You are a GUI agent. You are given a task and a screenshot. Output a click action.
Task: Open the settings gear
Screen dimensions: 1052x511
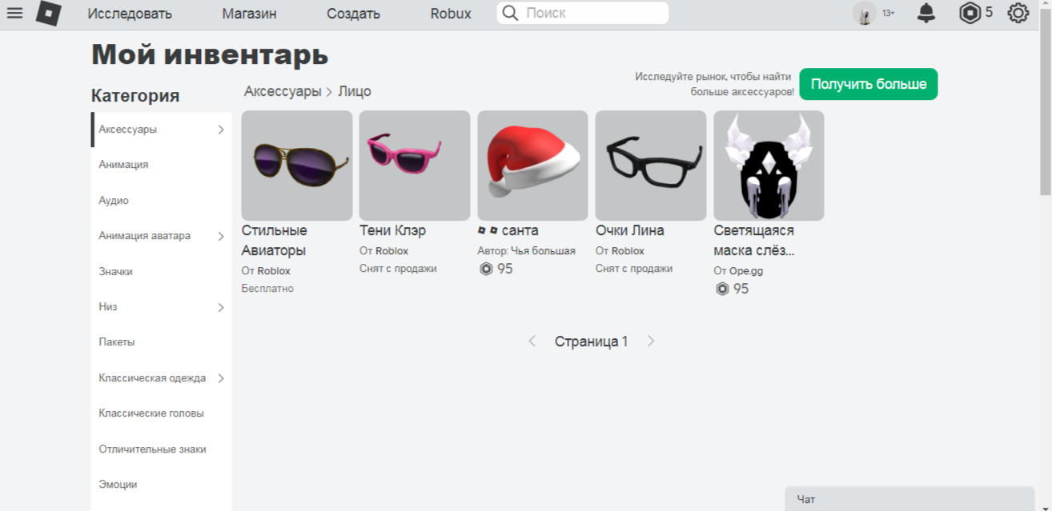click(x=1018, y=13)
